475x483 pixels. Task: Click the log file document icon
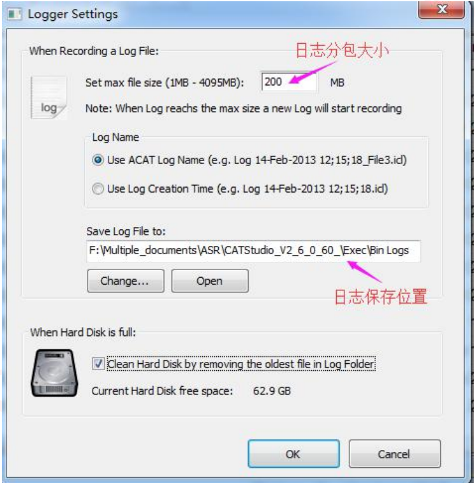[49, 98]
